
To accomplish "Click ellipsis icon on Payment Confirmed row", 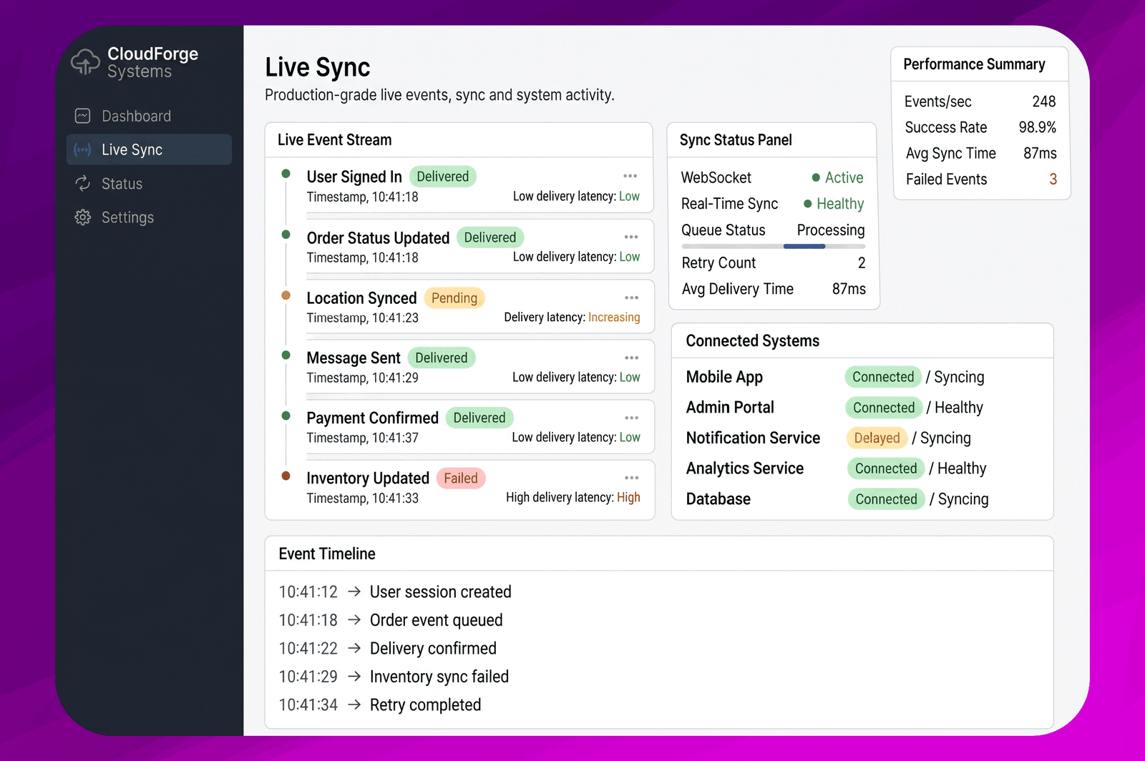I will [x=631, y=418].
